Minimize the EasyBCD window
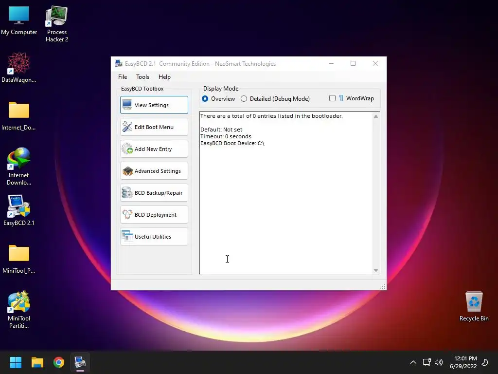This screenshot has height=374, width=498. pos(331,63)
